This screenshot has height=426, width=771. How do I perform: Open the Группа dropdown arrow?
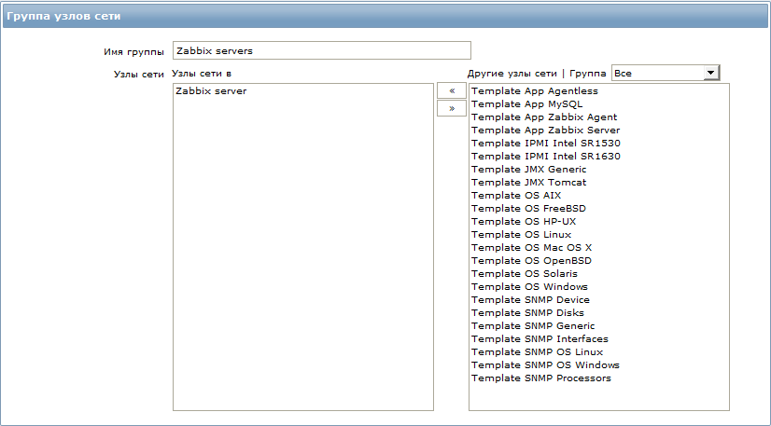pos(710,73)
